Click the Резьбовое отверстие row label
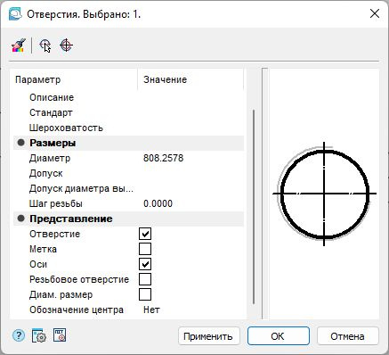This screenshot has width=389, height=355. 79,279
